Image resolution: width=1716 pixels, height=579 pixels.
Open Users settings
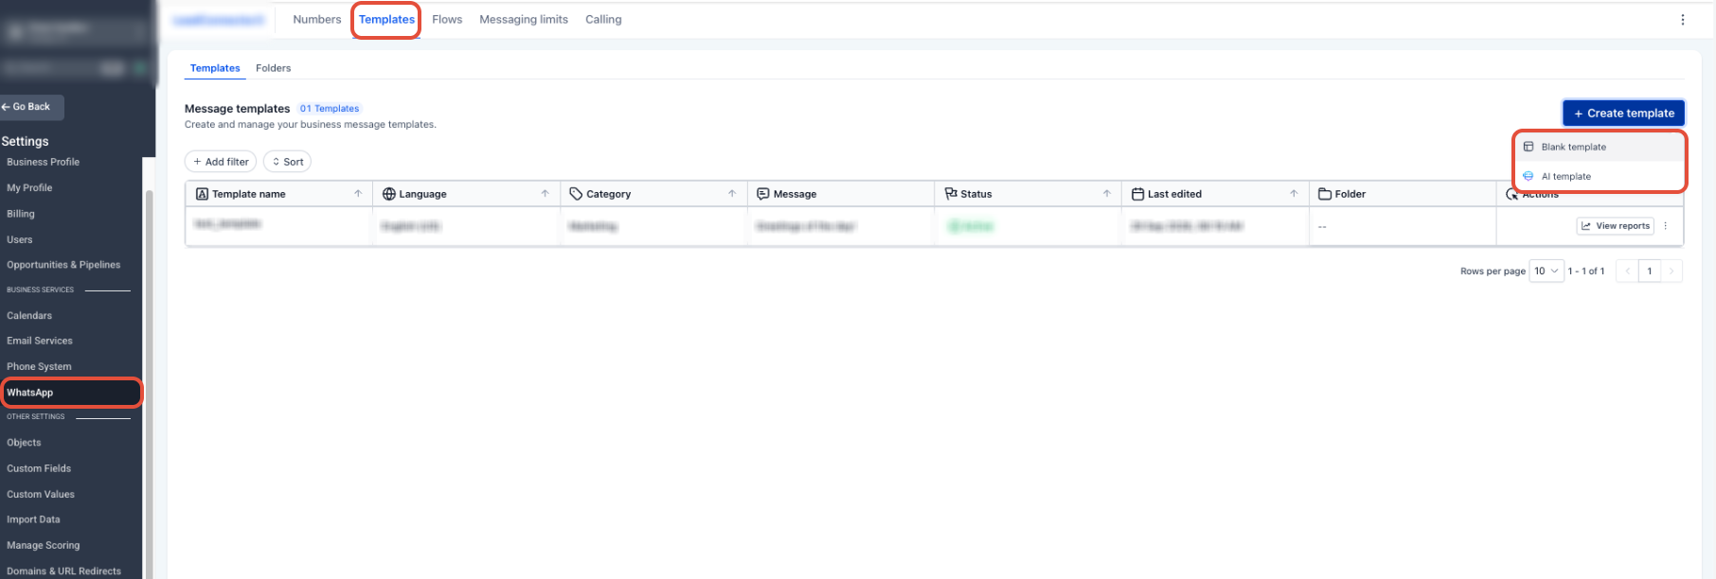pos(20,240)
